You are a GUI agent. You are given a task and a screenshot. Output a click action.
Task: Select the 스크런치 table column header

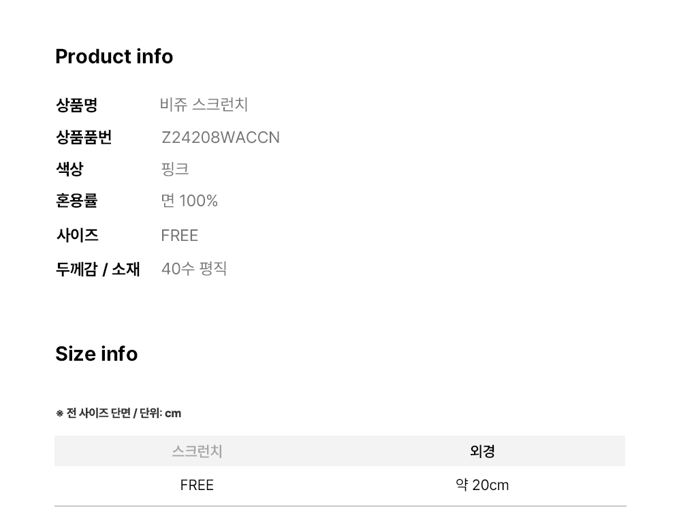point(197,451)
